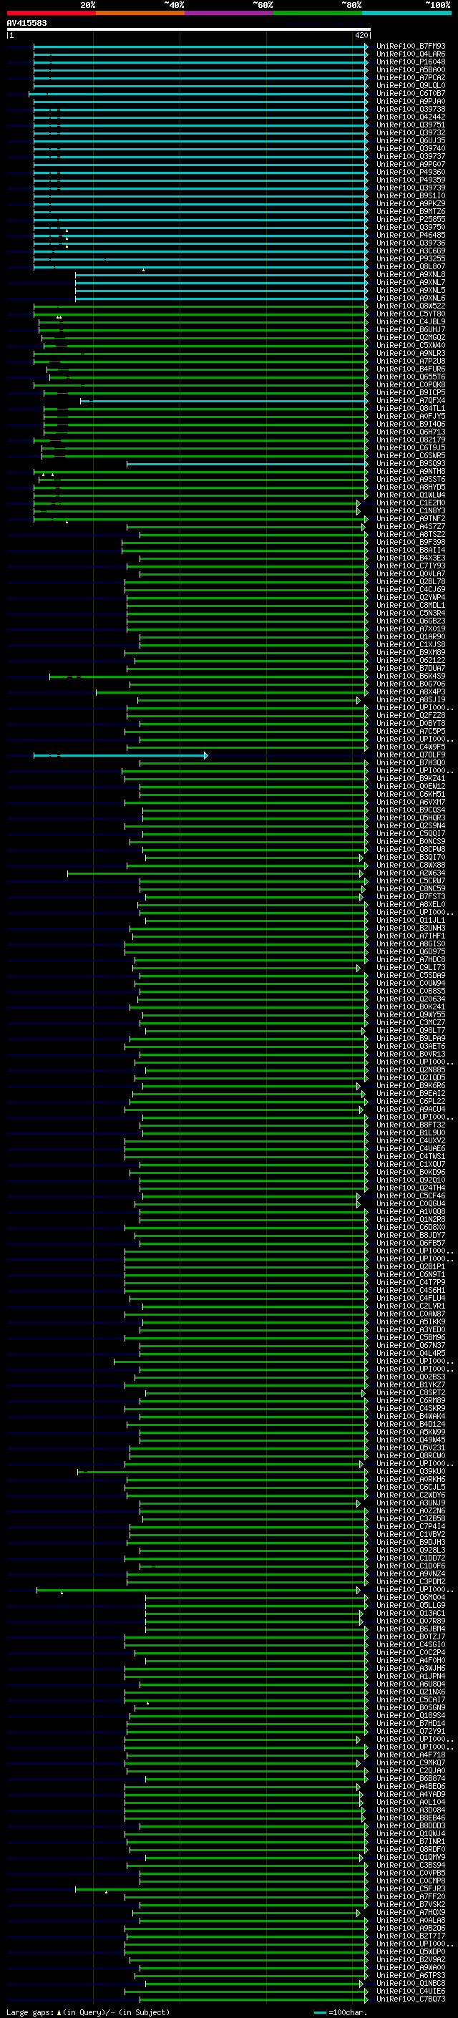Viewport: 458px width, 2018px height.
Task: Click the short cyan alignment bar in the UniRef100_Q7DLF9 row
Action: (x=120, y=755)
